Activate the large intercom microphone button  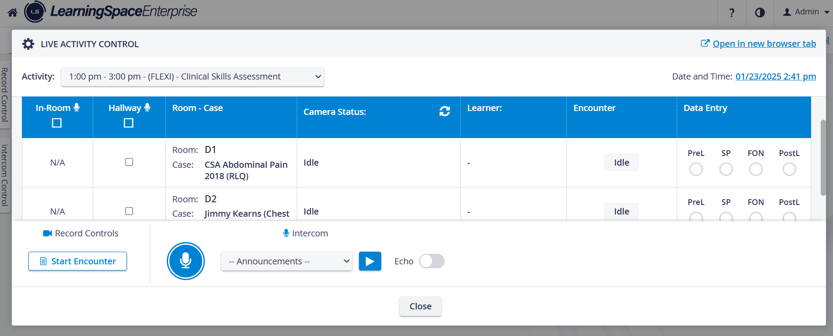186,261
